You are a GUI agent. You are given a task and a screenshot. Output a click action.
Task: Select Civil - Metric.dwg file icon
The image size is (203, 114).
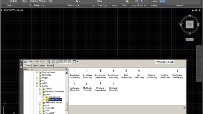(139, 71)
